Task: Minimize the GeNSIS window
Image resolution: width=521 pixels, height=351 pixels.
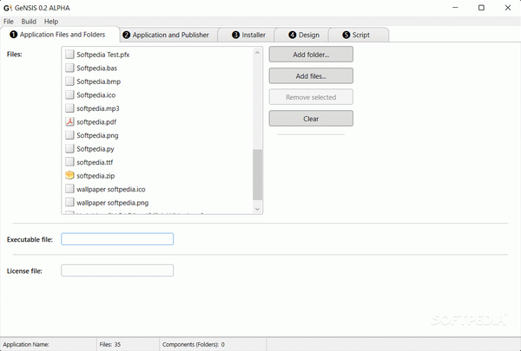Action: (455, 8)
